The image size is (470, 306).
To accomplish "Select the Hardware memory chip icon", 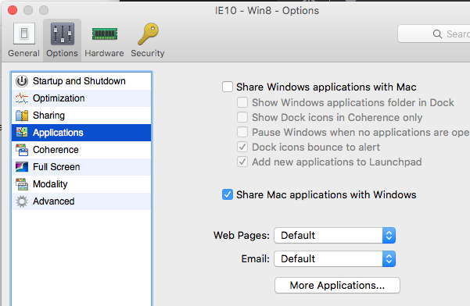I will [104, 34].
